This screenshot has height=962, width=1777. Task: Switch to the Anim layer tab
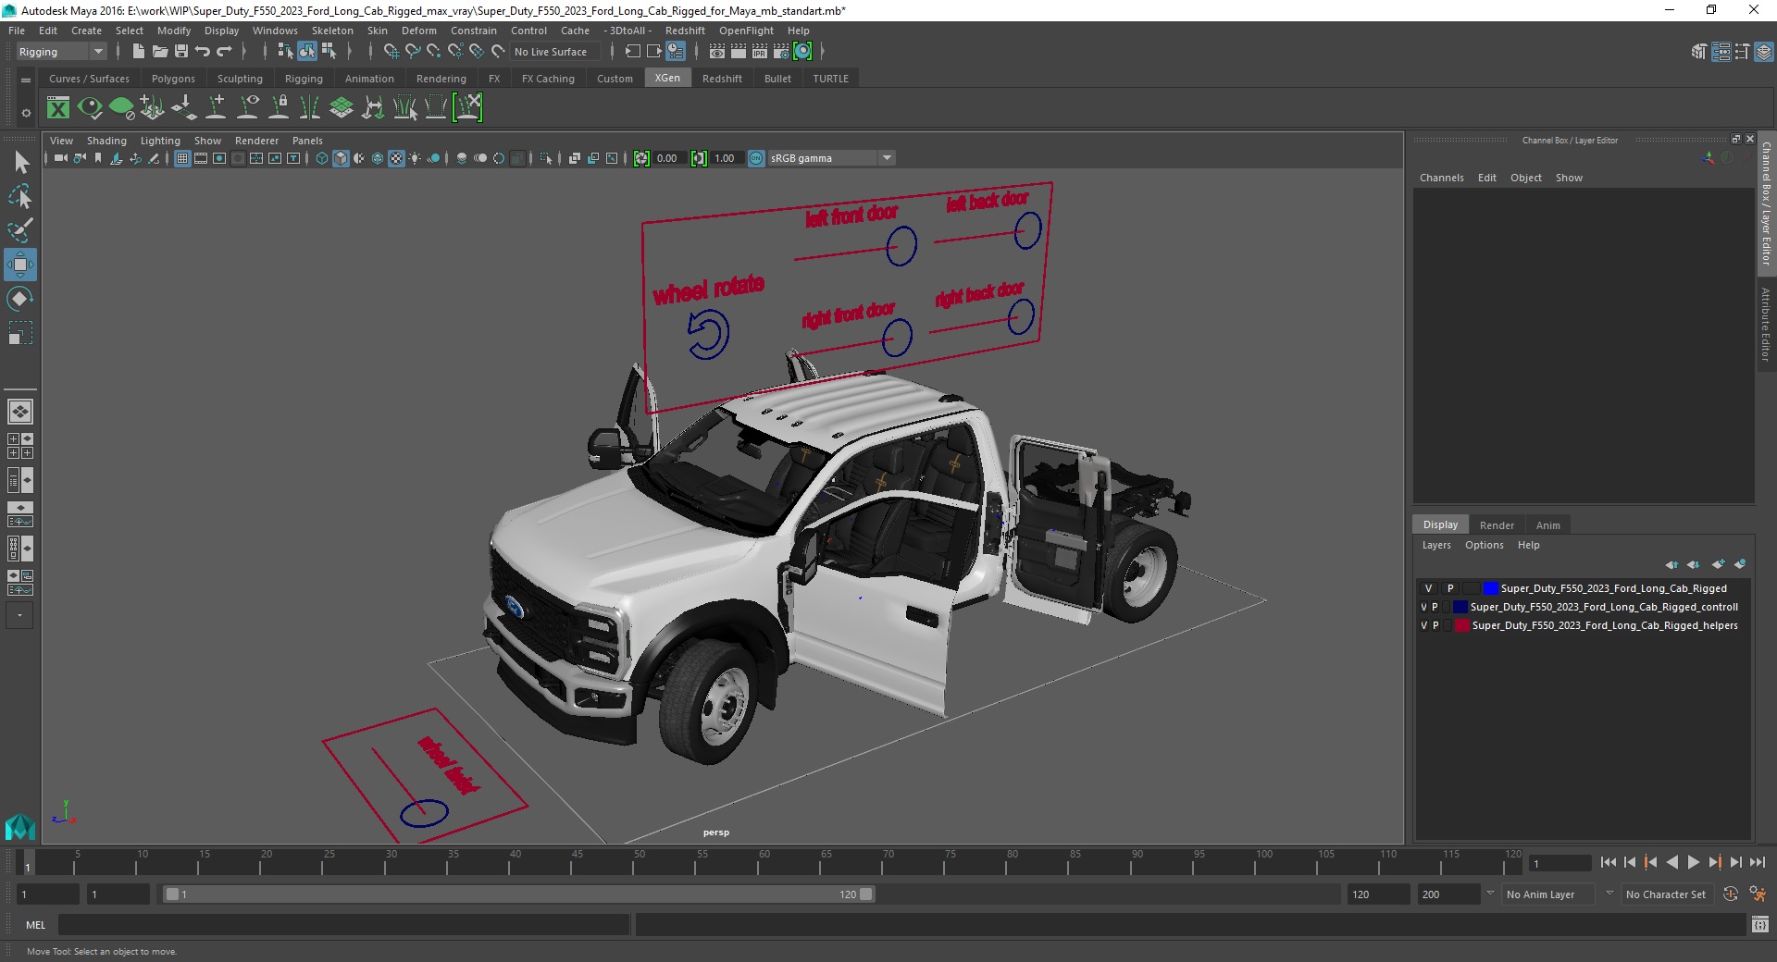1547,525
